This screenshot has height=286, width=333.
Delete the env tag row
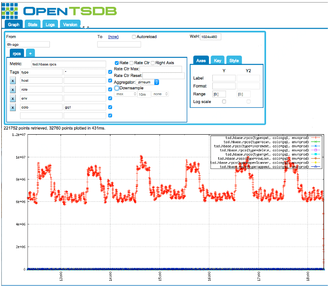tap(13, 98)
